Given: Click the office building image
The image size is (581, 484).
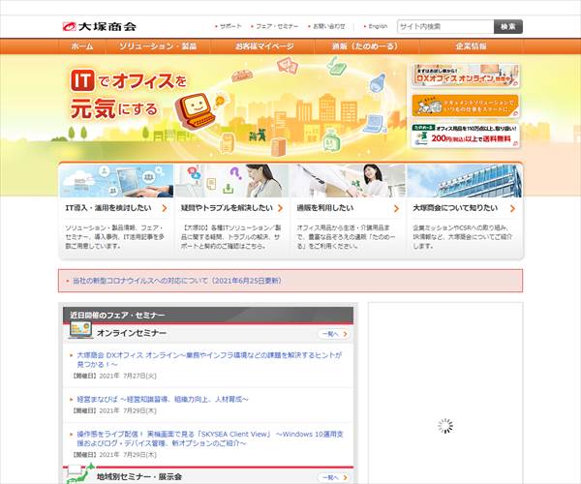Looking at the screenshot, I should [x=464, y=181].
